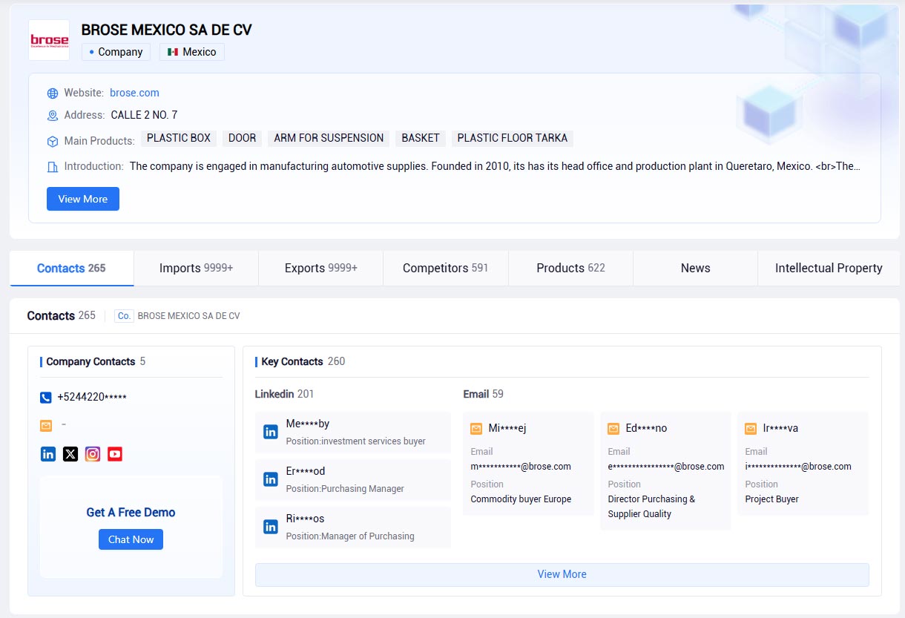Click LinkedIn icon for Me****by contact
The image size is (905, 618).
pos(271,433)
